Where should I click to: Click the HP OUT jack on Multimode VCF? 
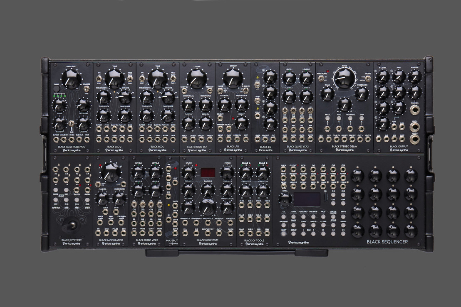(210, 140)
